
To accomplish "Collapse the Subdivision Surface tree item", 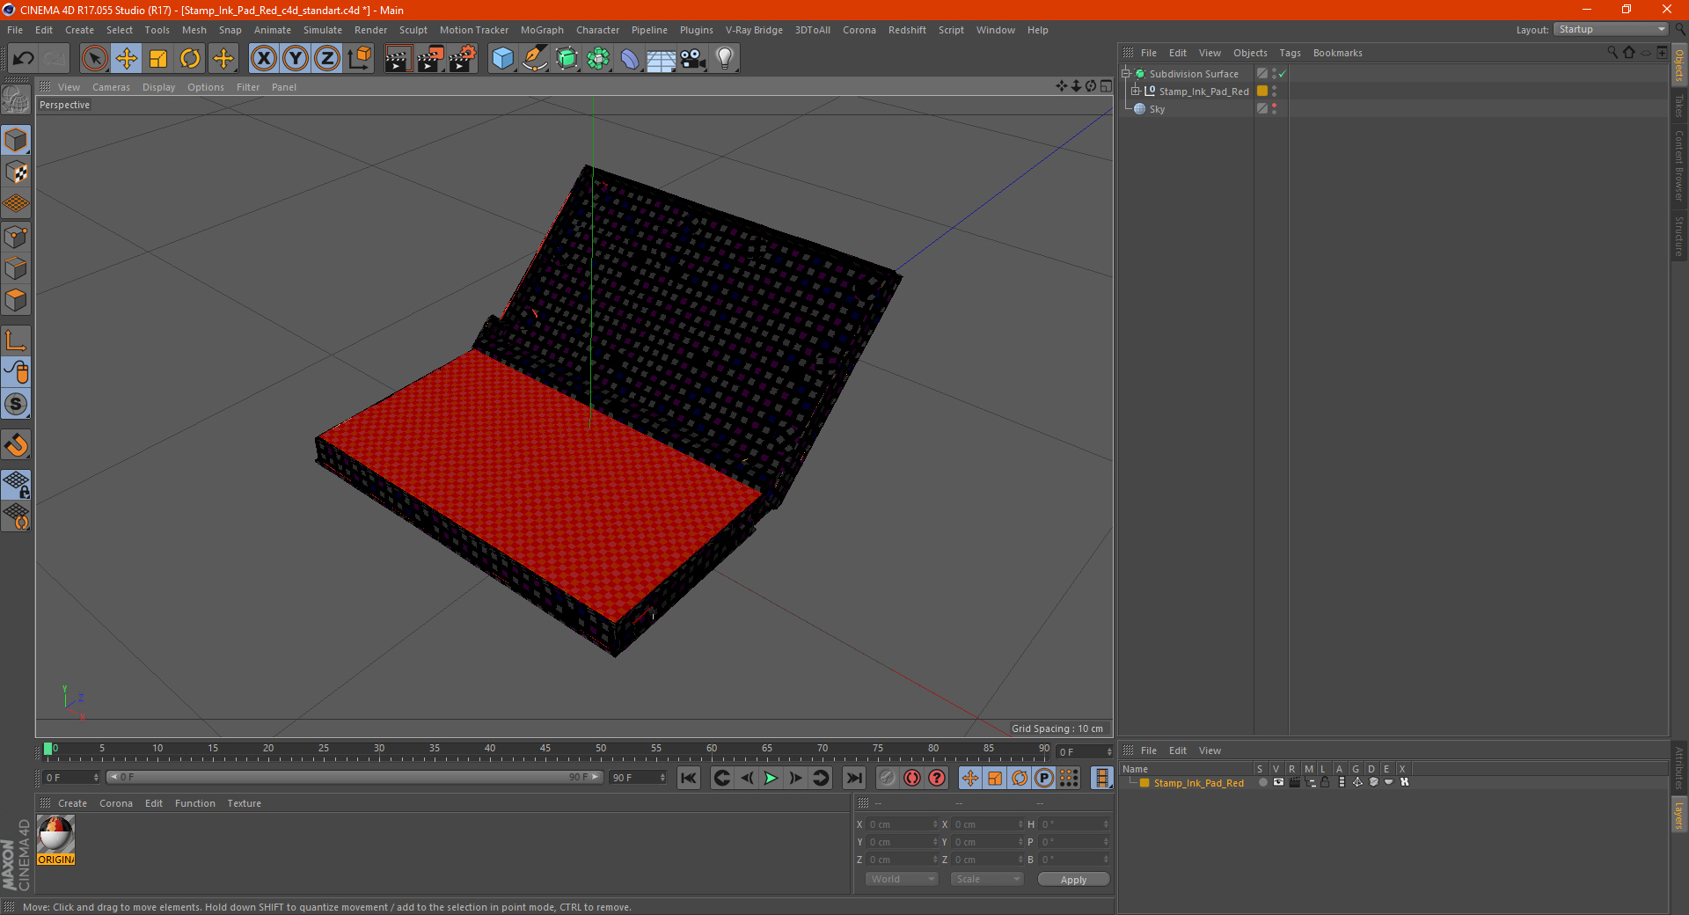I will tap(1125, 74).
